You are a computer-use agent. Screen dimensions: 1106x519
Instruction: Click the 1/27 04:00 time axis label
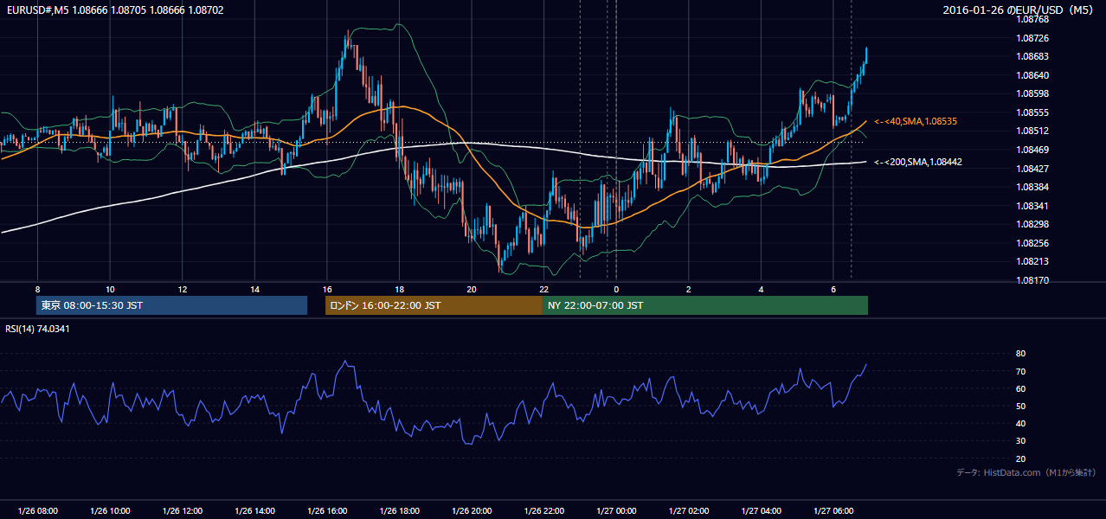(x=761, y=511)
